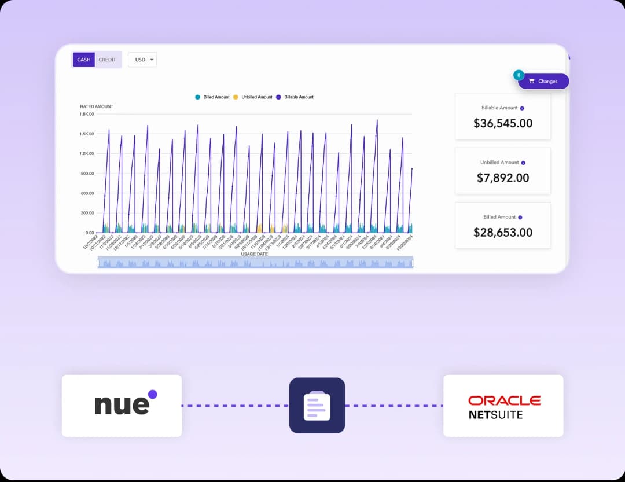Select the CASH tab
Image resolution: width=625 pixels, height=482 pixels.
tap(83, 60)
